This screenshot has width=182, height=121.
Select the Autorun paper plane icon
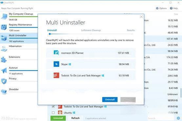pos(4,71)
